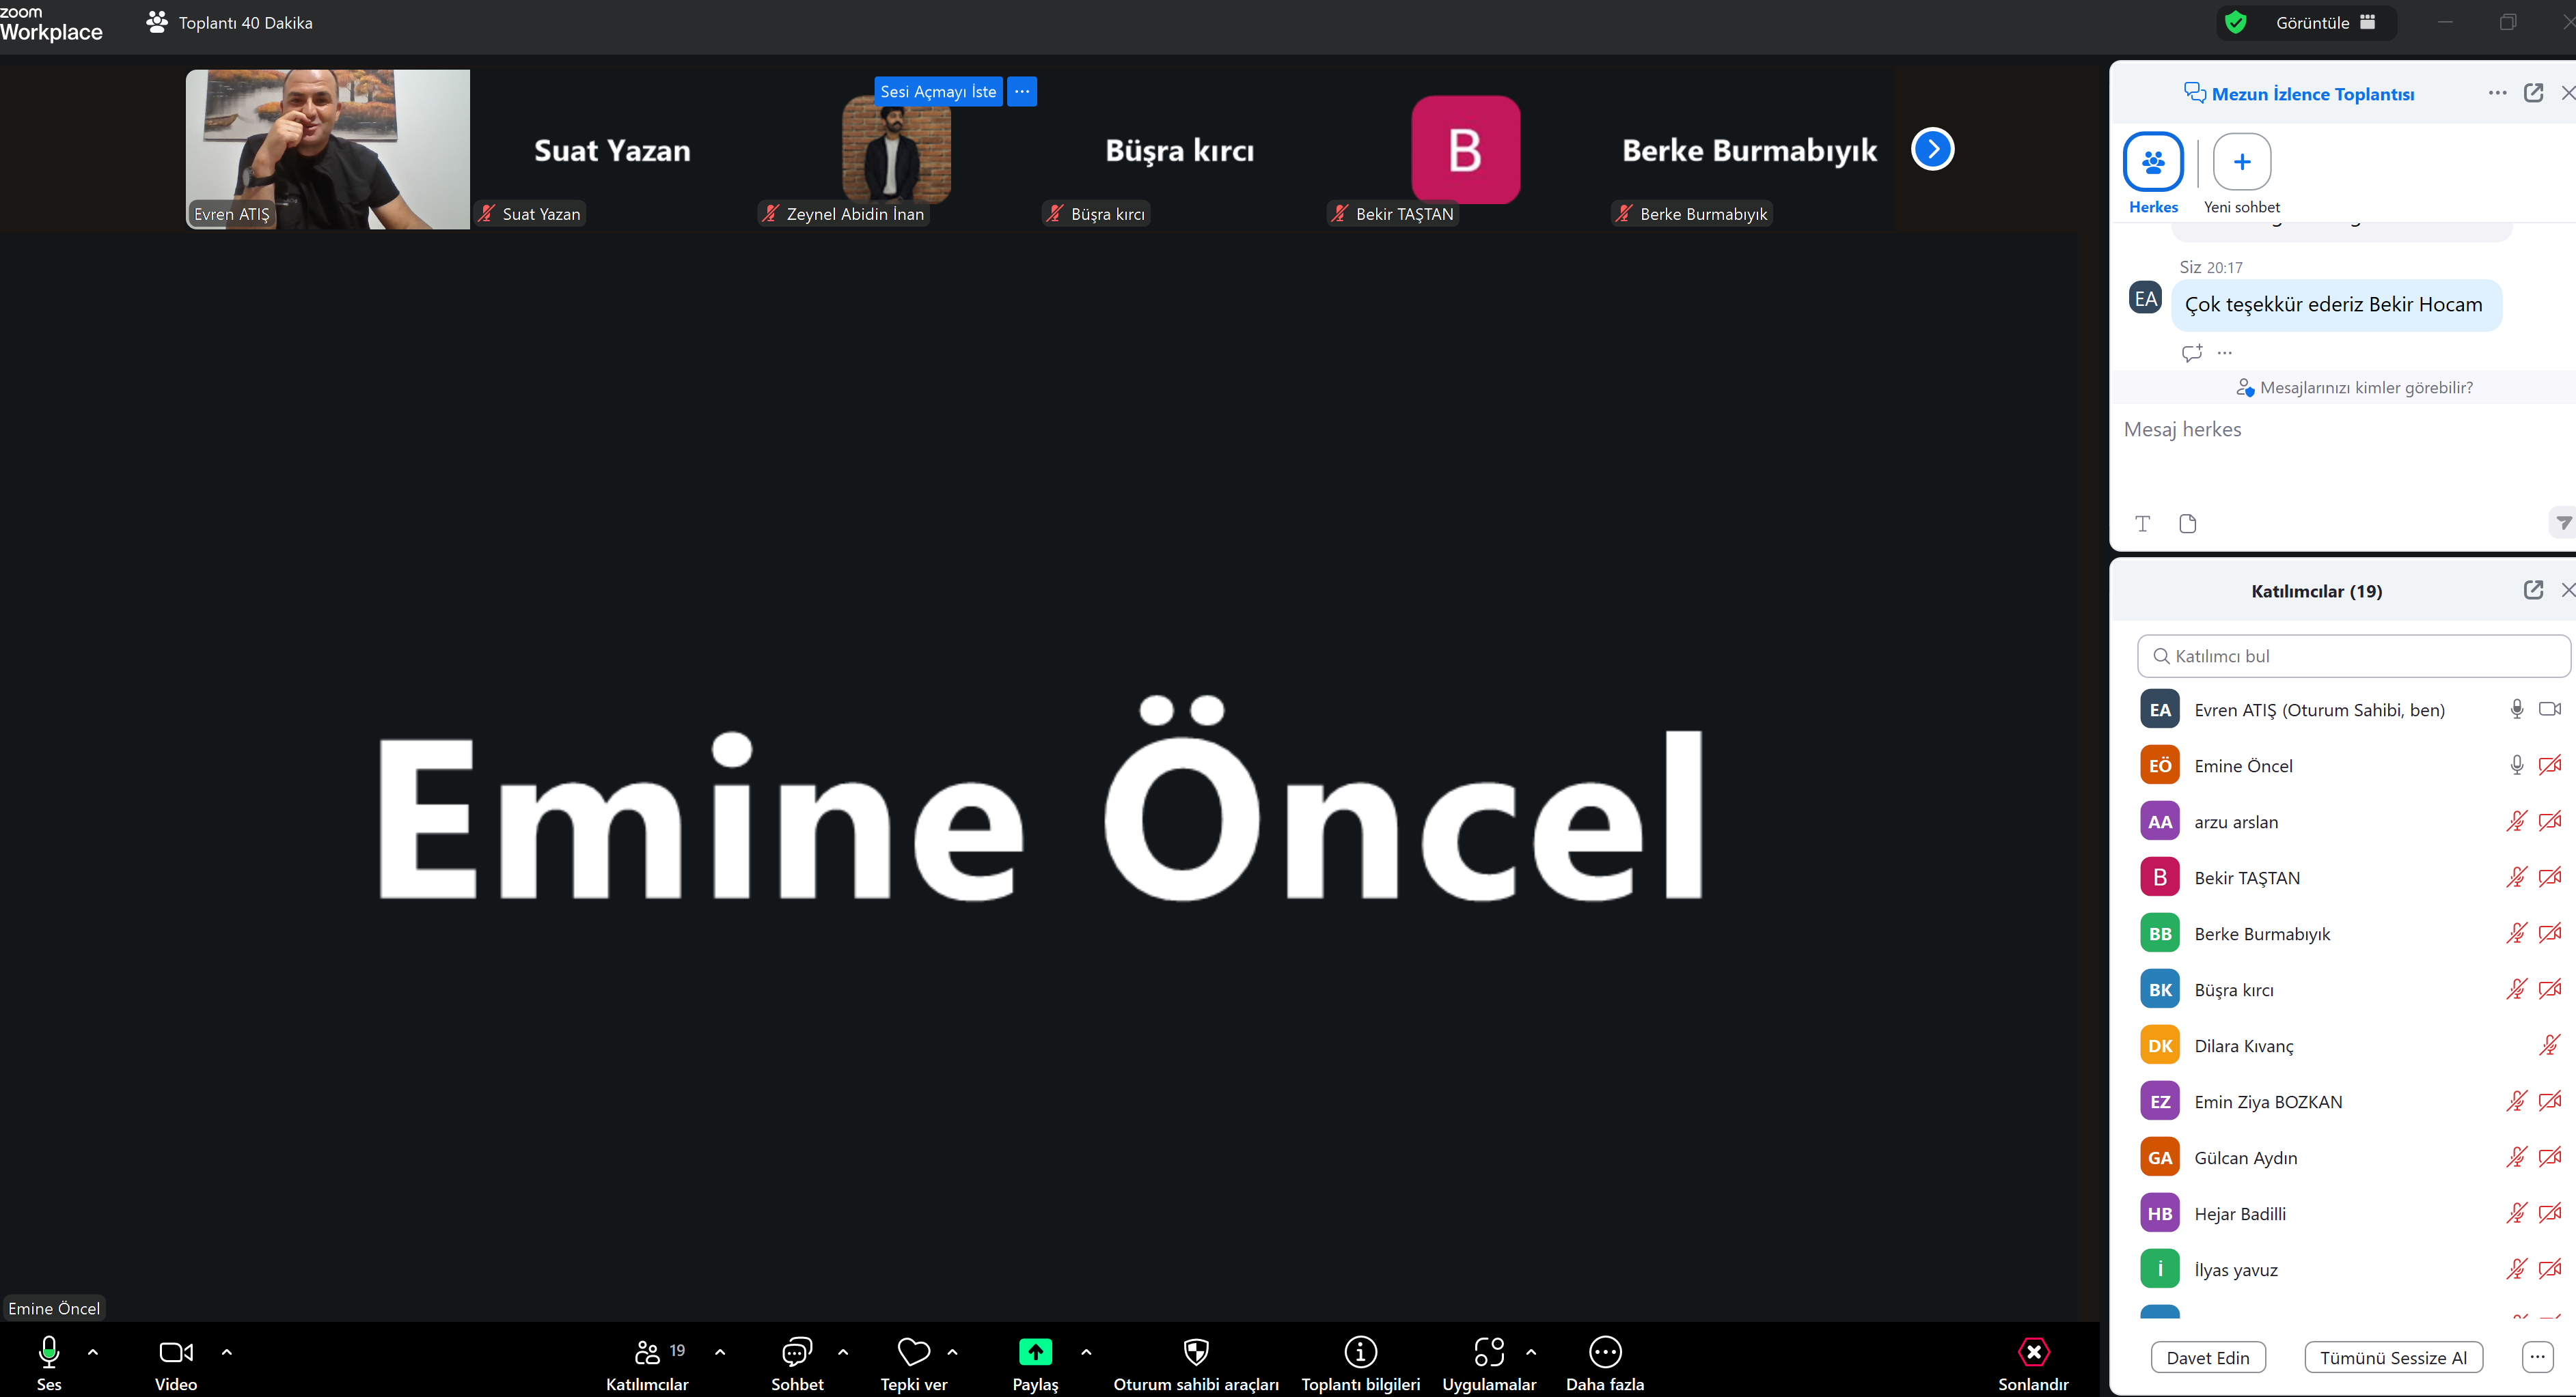This screenshot has height=1397, width=2576.
Task: Open the text formatting icon in chat
Action: click(x=2142, y=524)
